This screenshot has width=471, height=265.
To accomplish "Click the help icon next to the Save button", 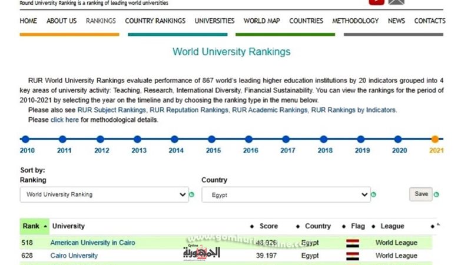I will tap(436, 195).
